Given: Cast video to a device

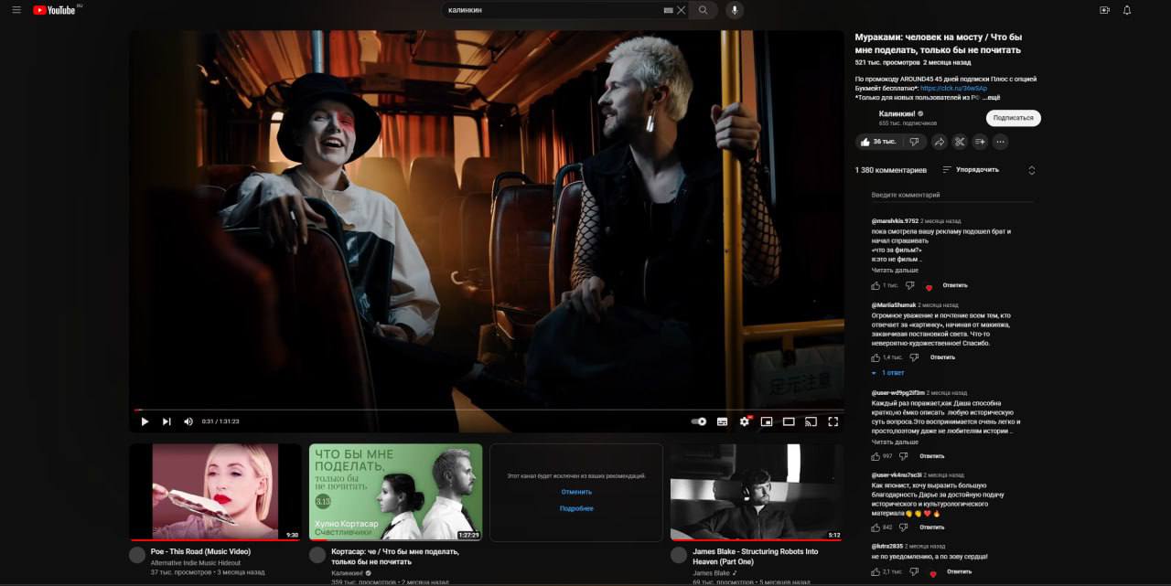Looking at the screenshot, I should coord(810,421).
